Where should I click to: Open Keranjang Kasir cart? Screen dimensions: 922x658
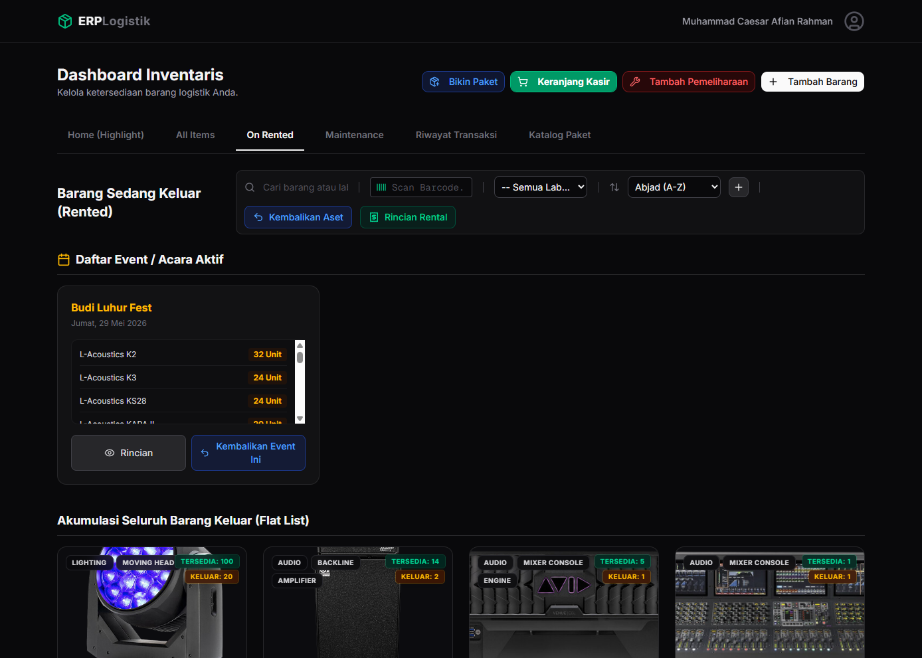click(564, 82)
